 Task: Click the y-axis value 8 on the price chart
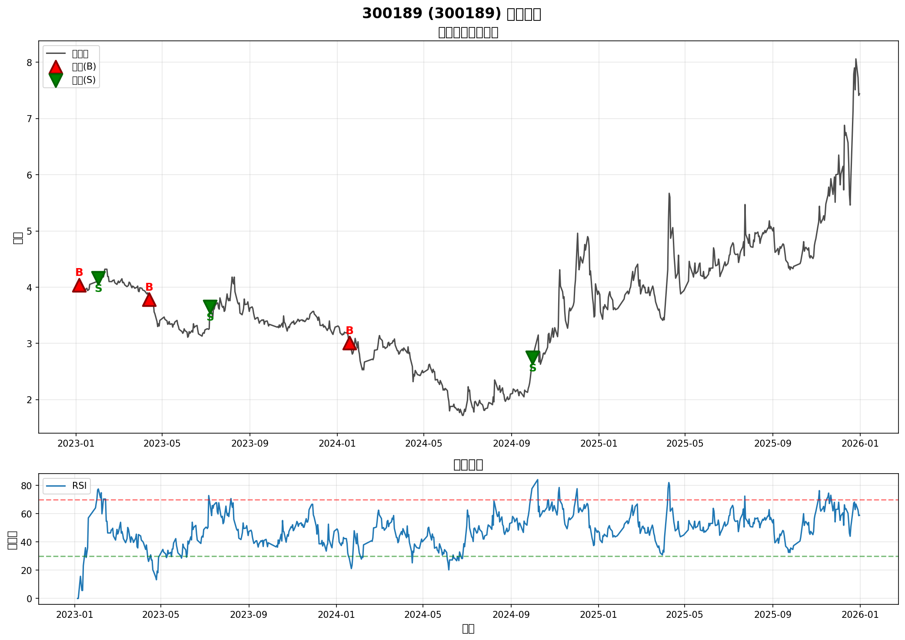click(x=30, y=63)
